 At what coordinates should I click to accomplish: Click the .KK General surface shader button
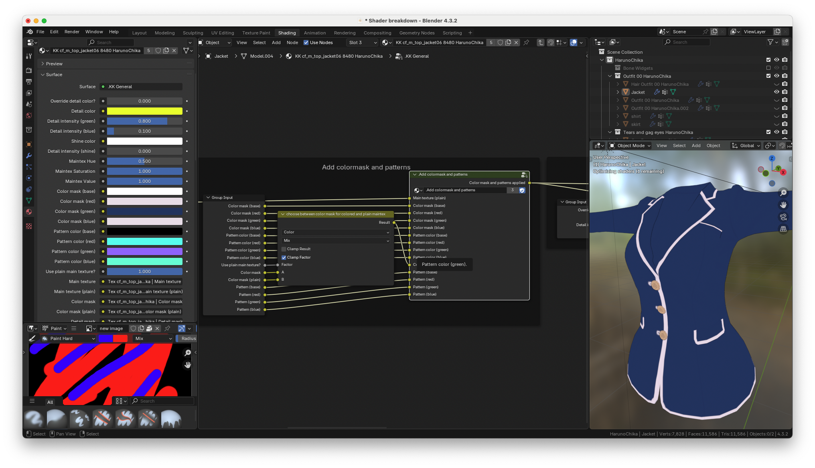[141, 87]
